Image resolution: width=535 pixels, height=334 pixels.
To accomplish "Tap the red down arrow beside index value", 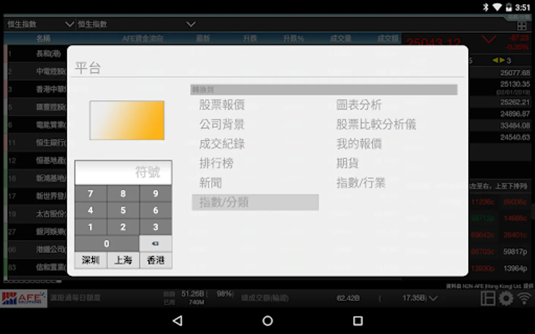I will [x=489, y=39].
